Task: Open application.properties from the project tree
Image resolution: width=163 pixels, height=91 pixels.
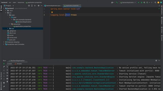Action: point(22,26)
